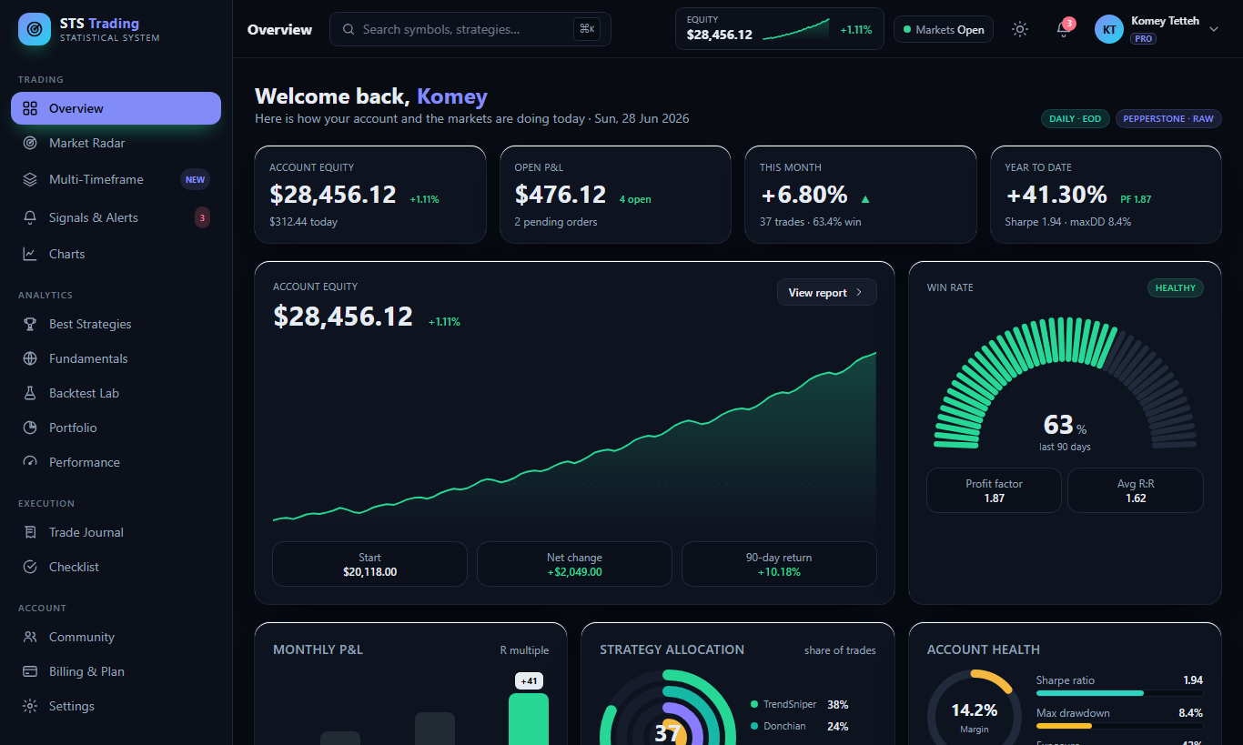The height and width of the screenshot is (745, 1243).
Task: Click the Open P&L $476.12 card
Action: coord(615,195)
